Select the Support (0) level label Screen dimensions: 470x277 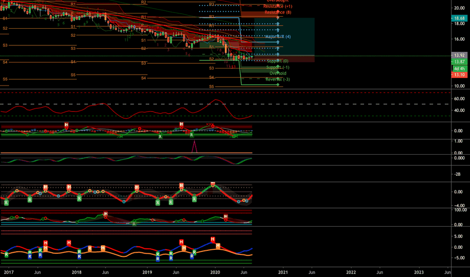(x=277, y=61)
